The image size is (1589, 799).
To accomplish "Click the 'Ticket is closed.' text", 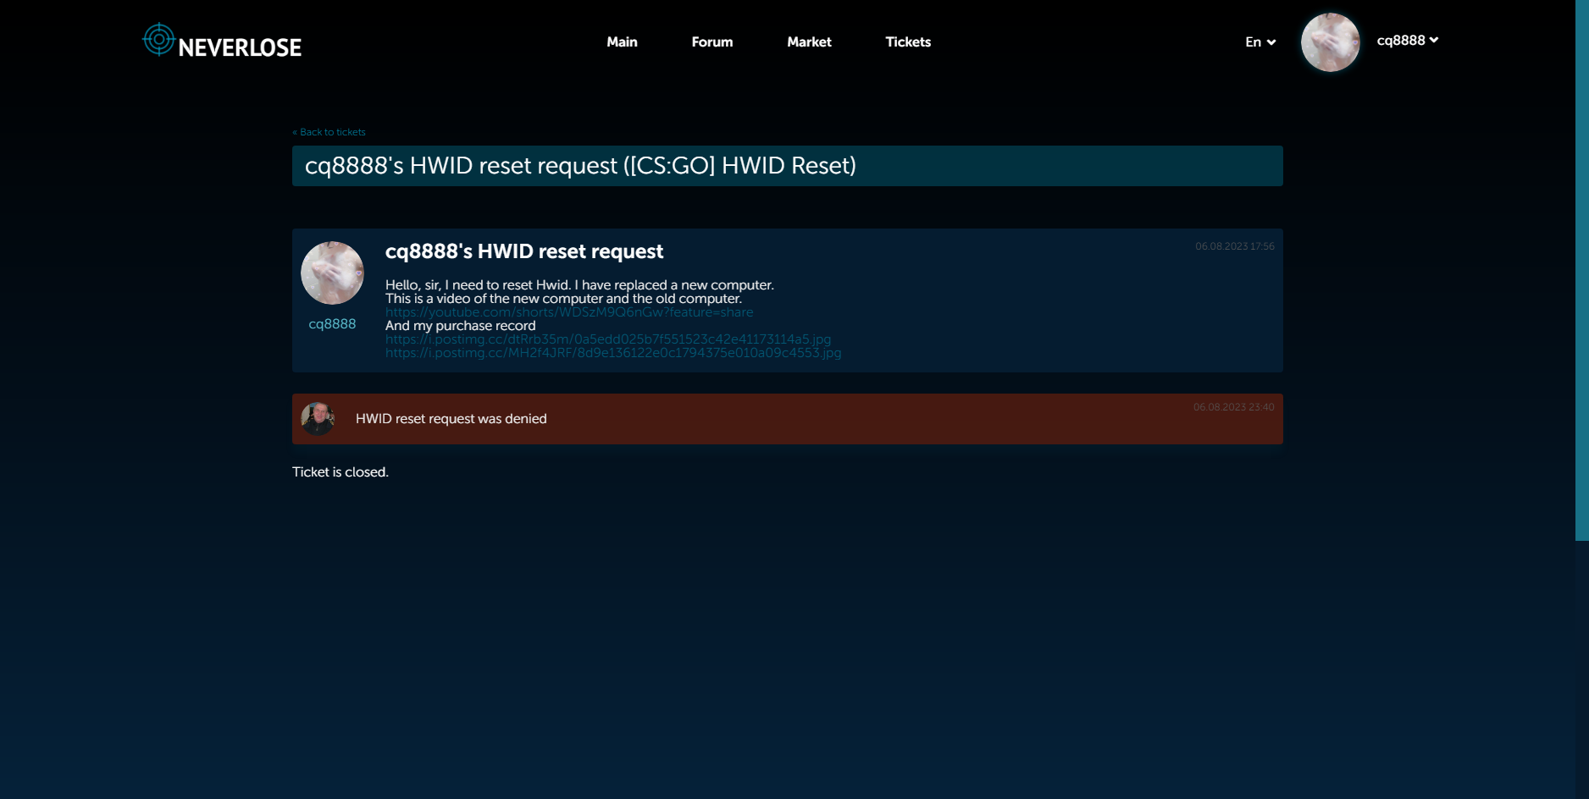I will (340, 472).
